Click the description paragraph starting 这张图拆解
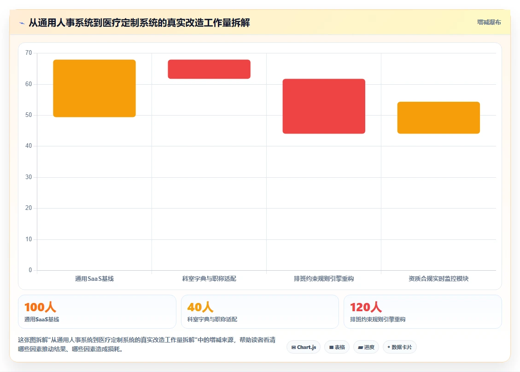The height and width of the screenshot is (372, 520). coord(146,344)
